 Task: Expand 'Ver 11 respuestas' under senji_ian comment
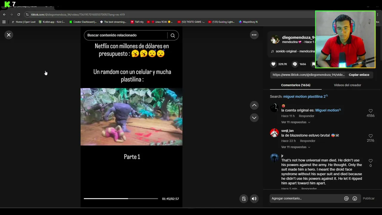[295, 147]
